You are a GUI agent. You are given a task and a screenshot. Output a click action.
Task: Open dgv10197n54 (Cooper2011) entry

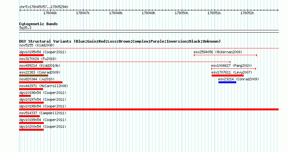click(43, 99)
